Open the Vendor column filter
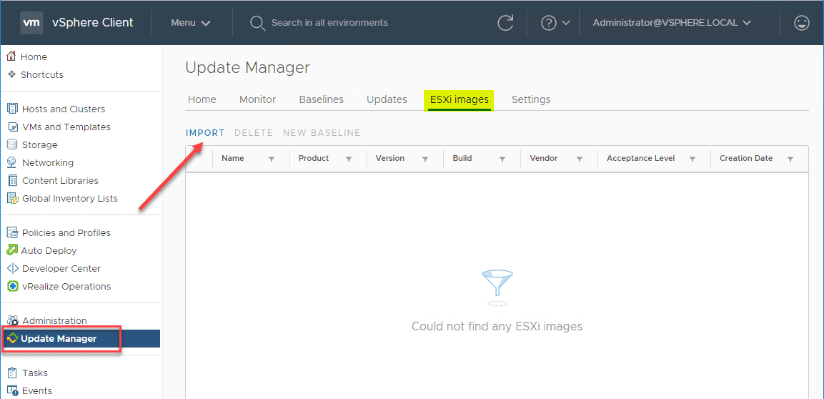The height and width of the screenshot is (399, 824). pyautogui.click(x=580, y=159)
